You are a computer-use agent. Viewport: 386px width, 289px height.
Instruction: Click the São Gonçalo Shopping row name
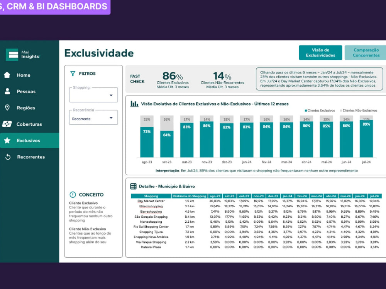(151, 217)
